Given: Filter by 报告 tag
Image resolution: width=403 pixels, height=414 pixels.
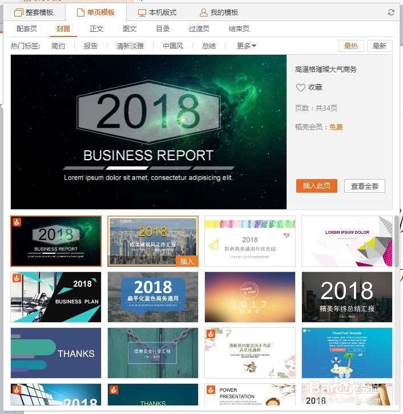Looking at the screenshot, I should tap(91, 46).
